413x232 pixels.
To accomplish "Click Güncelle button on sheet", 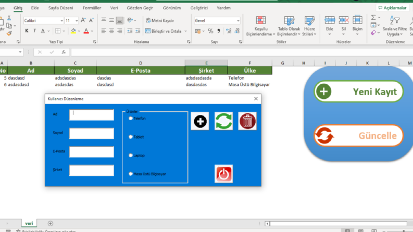I will [359, 136].
